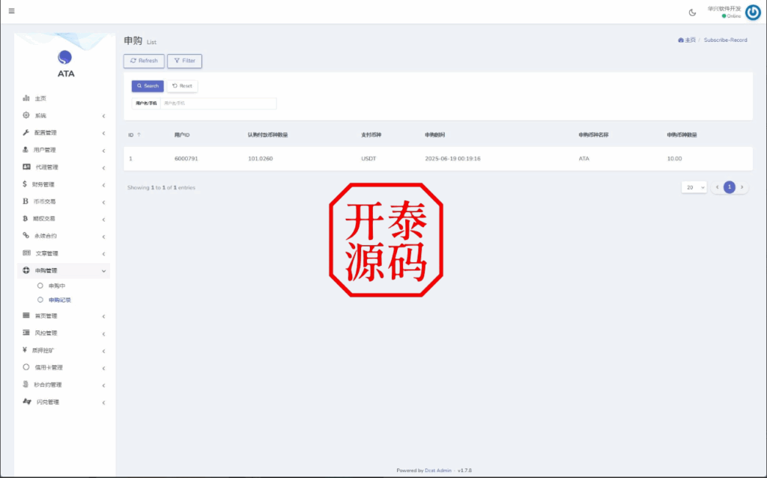Open the 财务管理 sidebar menu label
Viewport: 767px width, 478px height.
tap(43, 184)
